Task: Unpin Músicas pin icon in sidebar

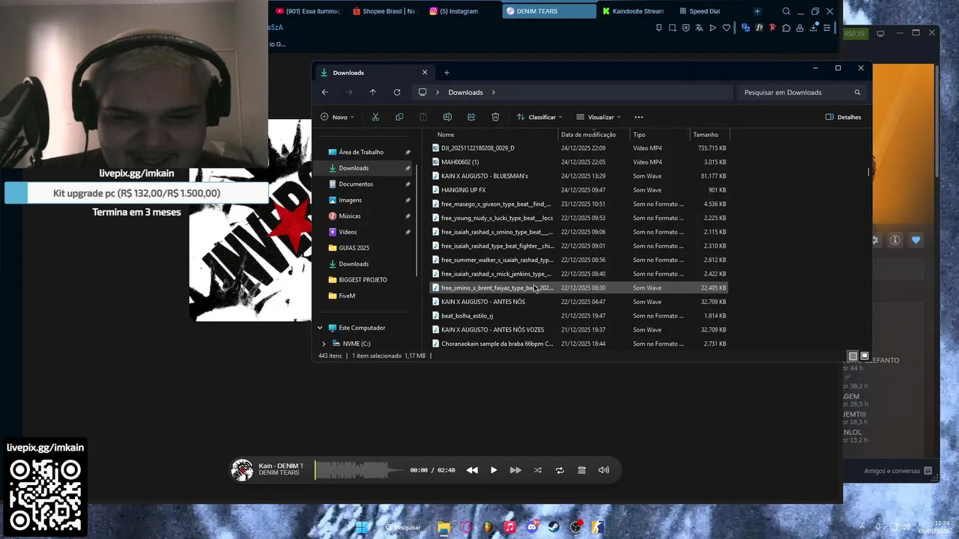Action: click(408, 216)
